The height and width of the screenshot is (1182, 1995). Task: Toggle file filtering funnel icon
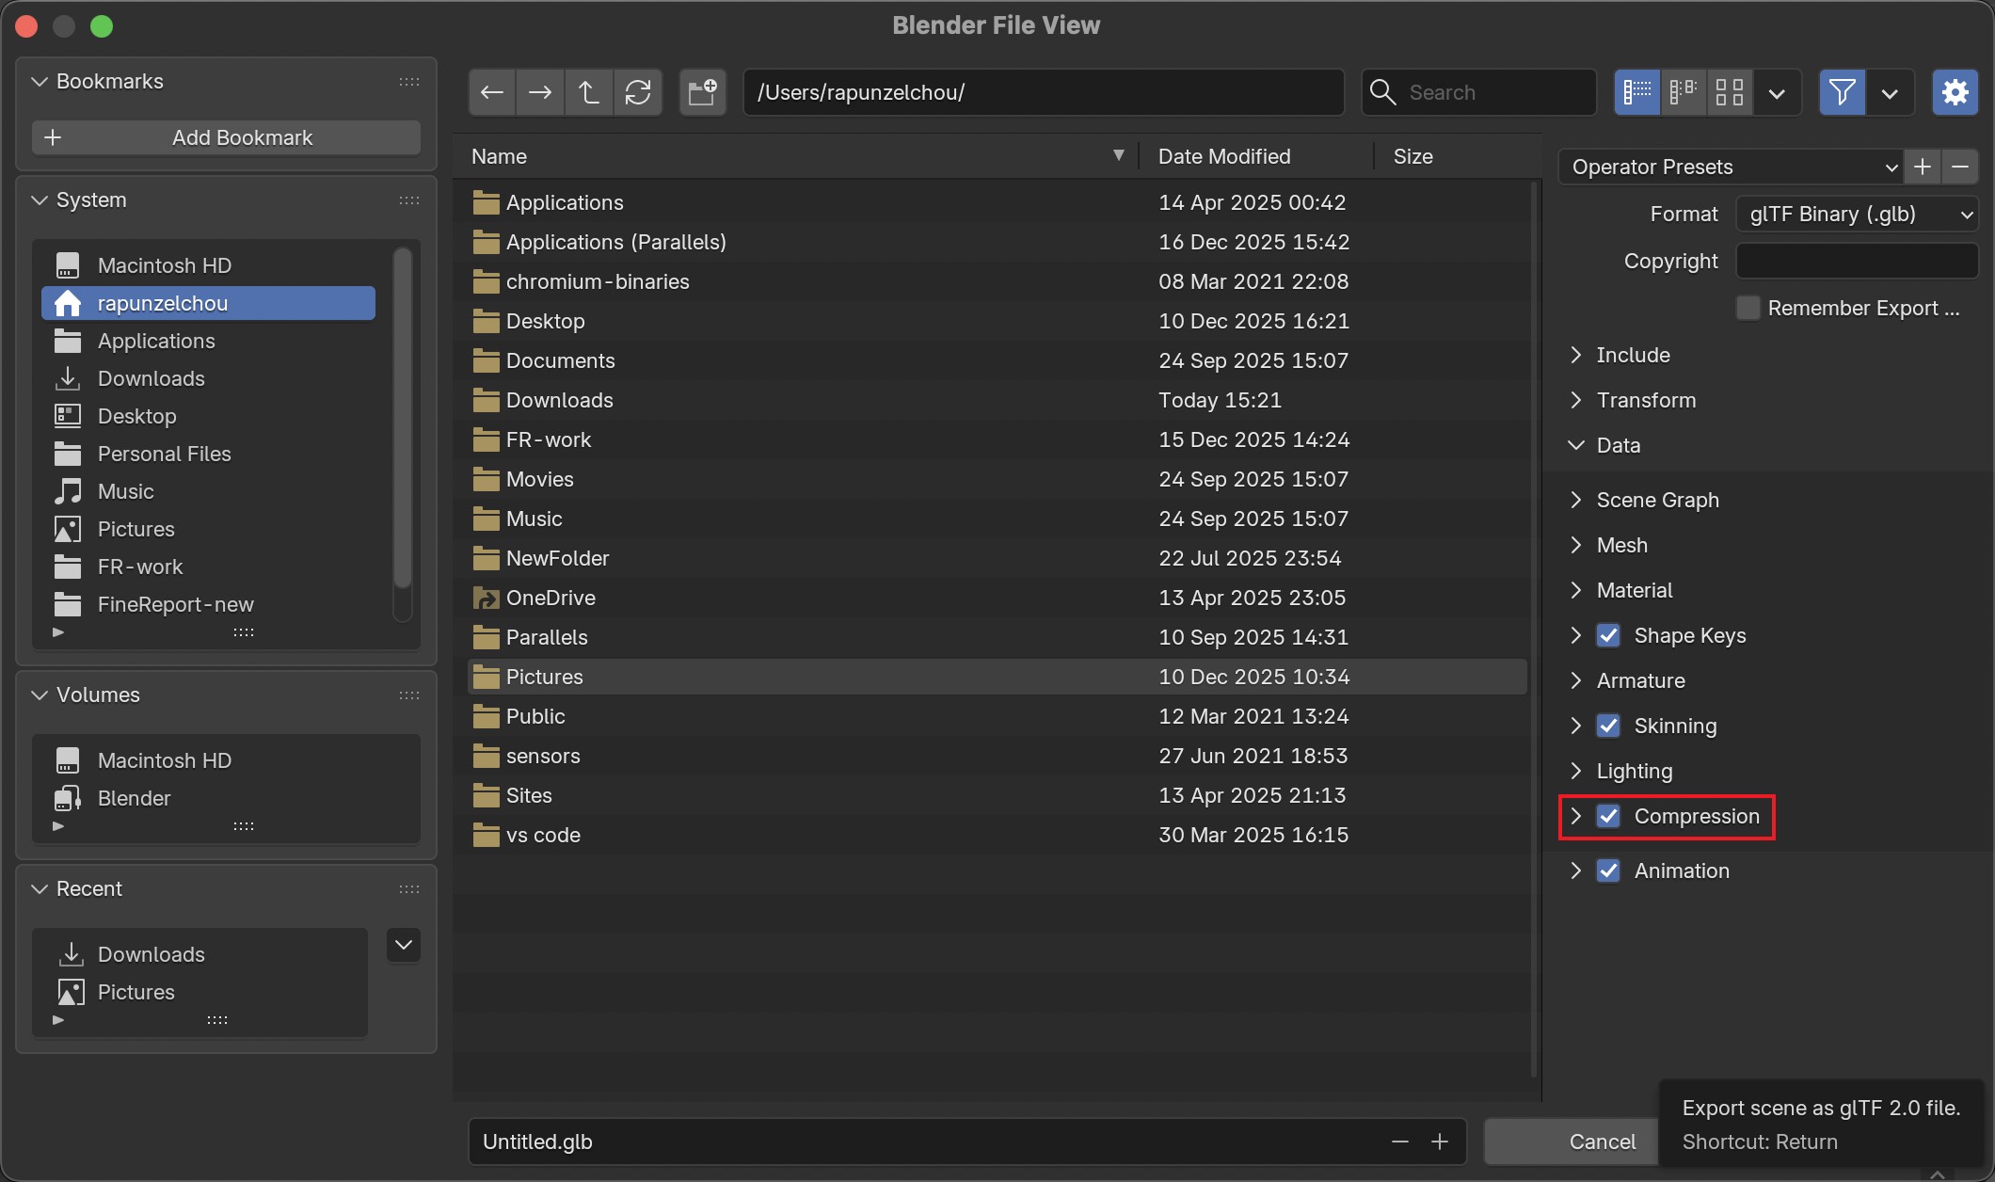1843,92
